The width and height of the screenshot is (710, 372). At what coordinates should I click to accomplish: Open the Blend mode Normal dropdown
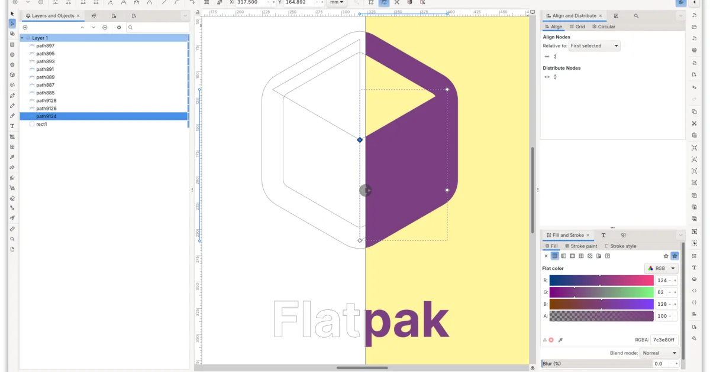pos(659,353)
